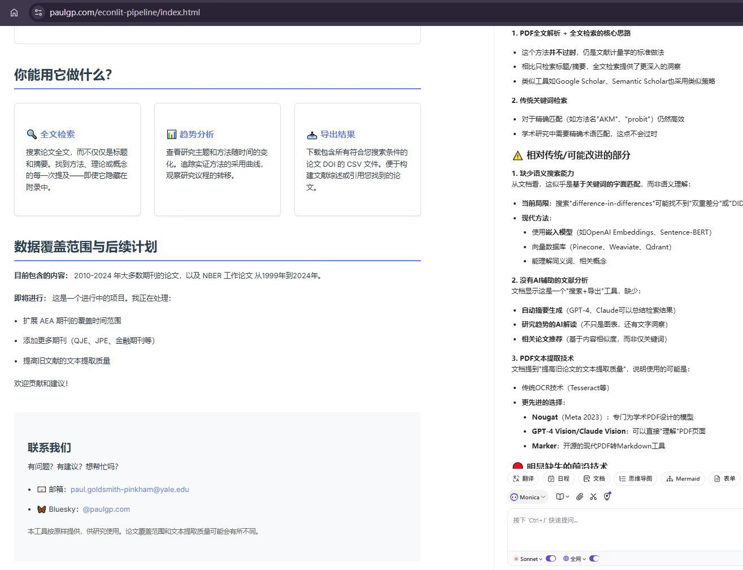Expand the Sonnet model dropdown
743x570 pixels.
point(529,559)
